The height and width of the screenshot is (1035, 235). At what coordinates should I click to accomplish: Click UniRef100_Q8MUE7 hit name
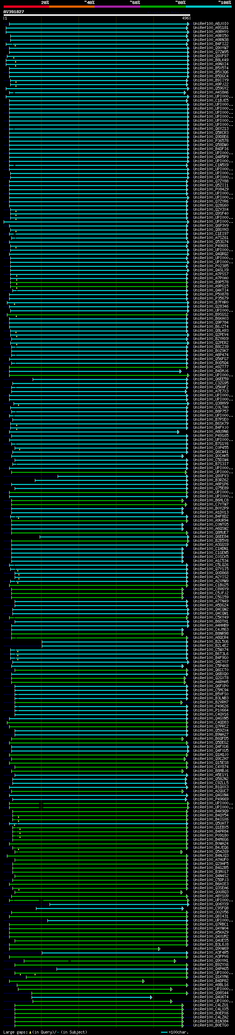tap(210, 533)
